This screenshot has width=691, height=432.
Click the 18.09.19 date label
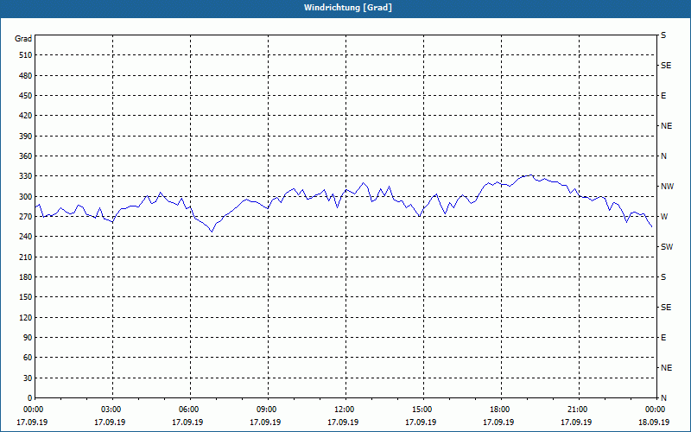(x=654, y=422)
